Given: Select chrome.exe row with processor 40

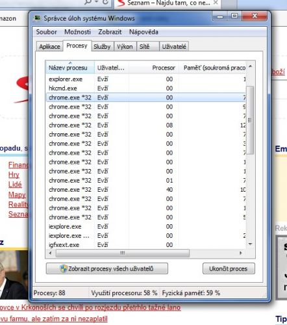Looking at the screenshot, I should (x=146, y=190).
